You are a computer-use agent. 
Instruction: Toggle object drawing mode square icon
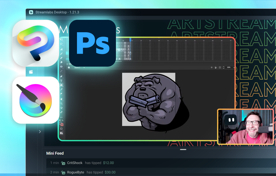61,129
